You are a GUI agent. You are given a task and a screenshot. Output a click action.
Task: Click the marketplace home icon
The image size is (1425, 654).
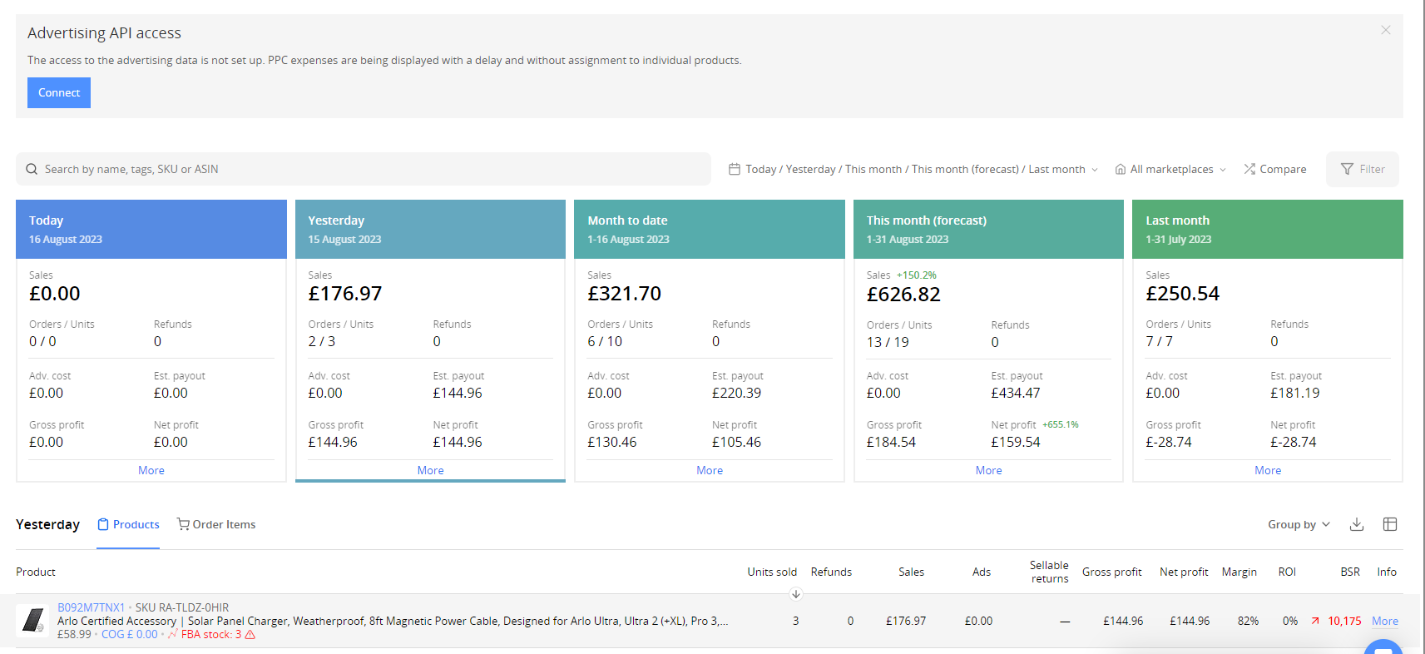pos(1121,169)
